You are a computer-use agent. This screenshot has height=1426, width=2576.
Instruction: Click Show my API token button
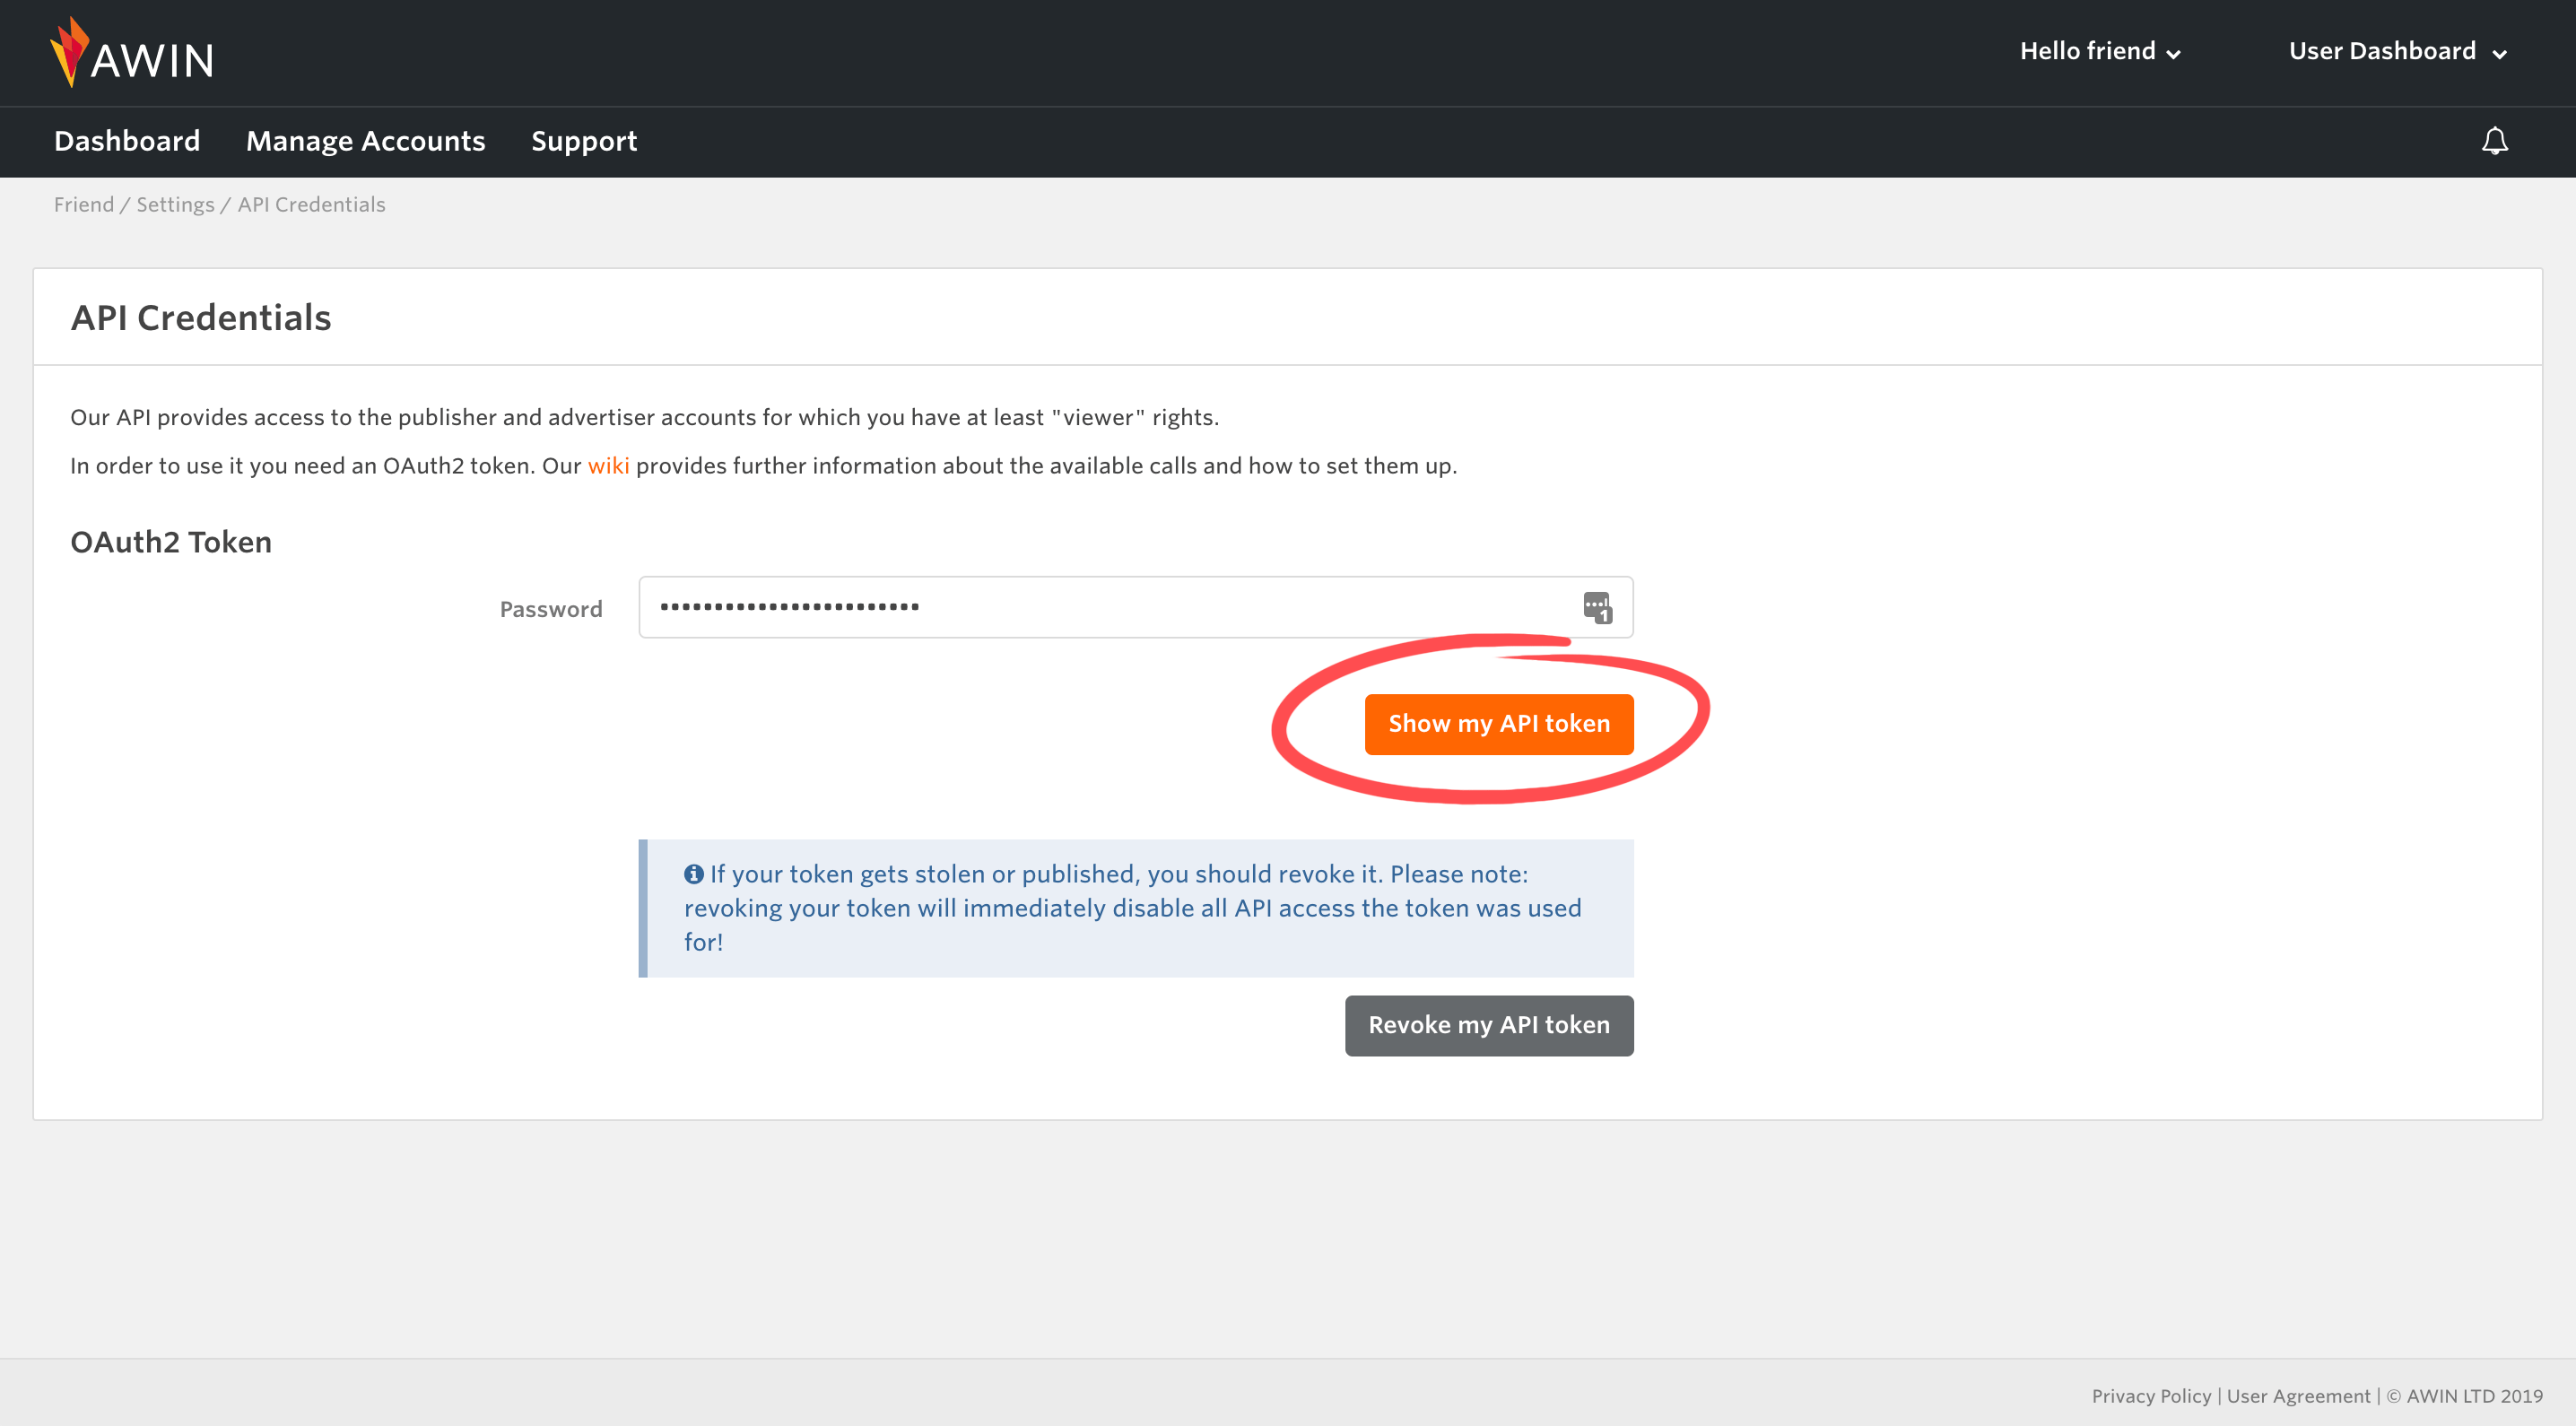click(1499, 724)
